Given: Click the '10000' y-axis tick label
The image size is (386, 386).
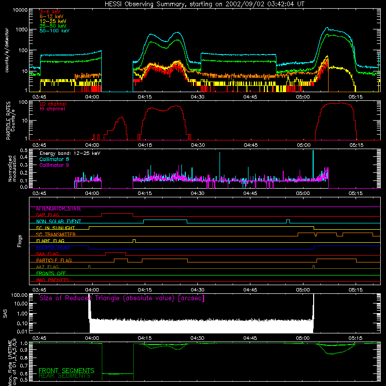Looking at the screenshot, I should (x=20, y=10).
